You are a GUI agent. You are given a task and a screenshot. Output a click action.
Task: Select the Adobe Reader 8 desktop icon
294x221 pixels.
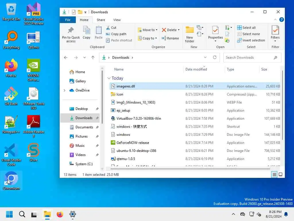coord(34,126)
